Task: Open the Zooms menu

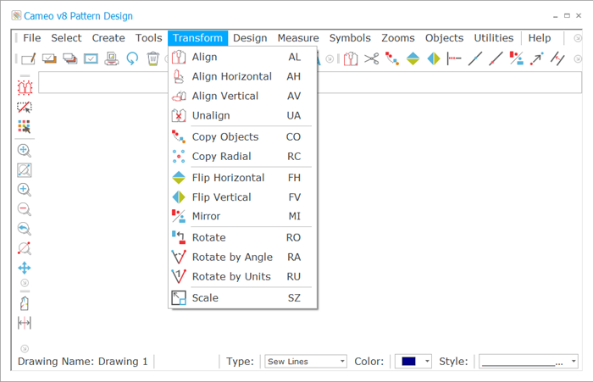Action: click(398, 38)
